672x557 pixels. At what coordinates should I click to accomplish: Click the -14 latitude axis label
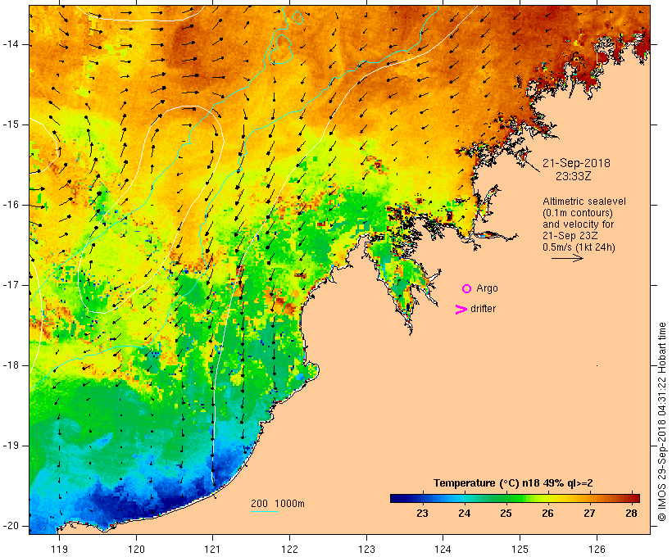(x=11, y=44)
